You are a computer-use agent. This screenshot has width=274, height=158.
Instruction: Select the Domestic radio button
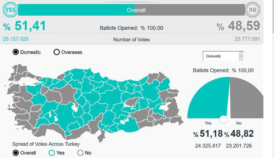coord(16,52)
